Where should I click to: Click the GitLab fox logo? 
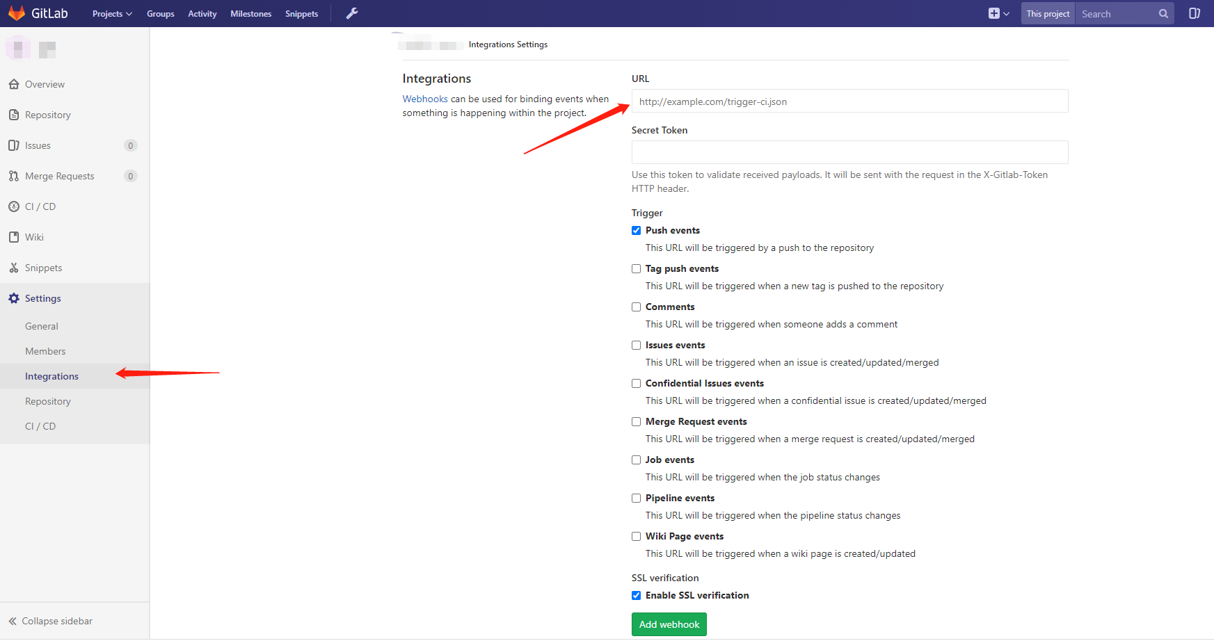pos(17,13)
